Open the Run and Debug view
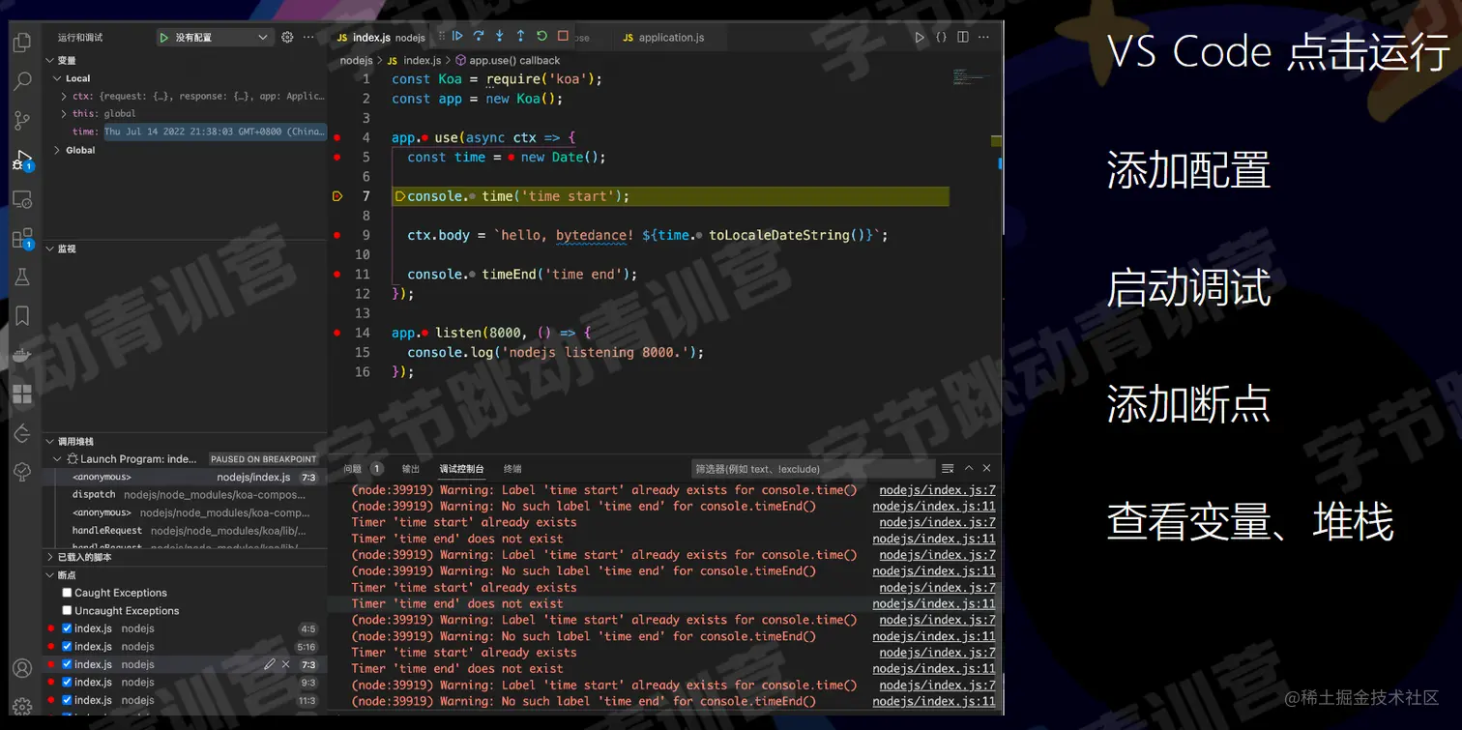 pos(21,161)
